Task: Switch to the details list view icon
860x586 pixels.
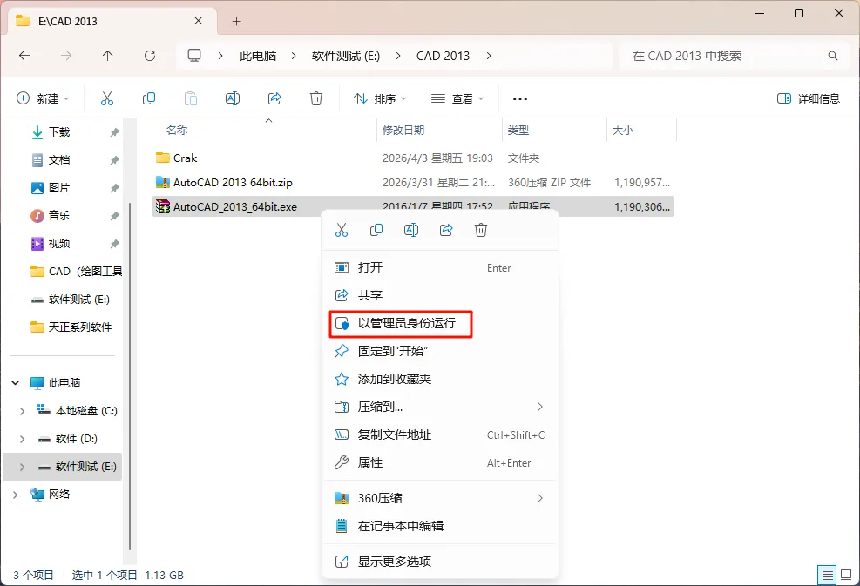Action: click(827, 575)
